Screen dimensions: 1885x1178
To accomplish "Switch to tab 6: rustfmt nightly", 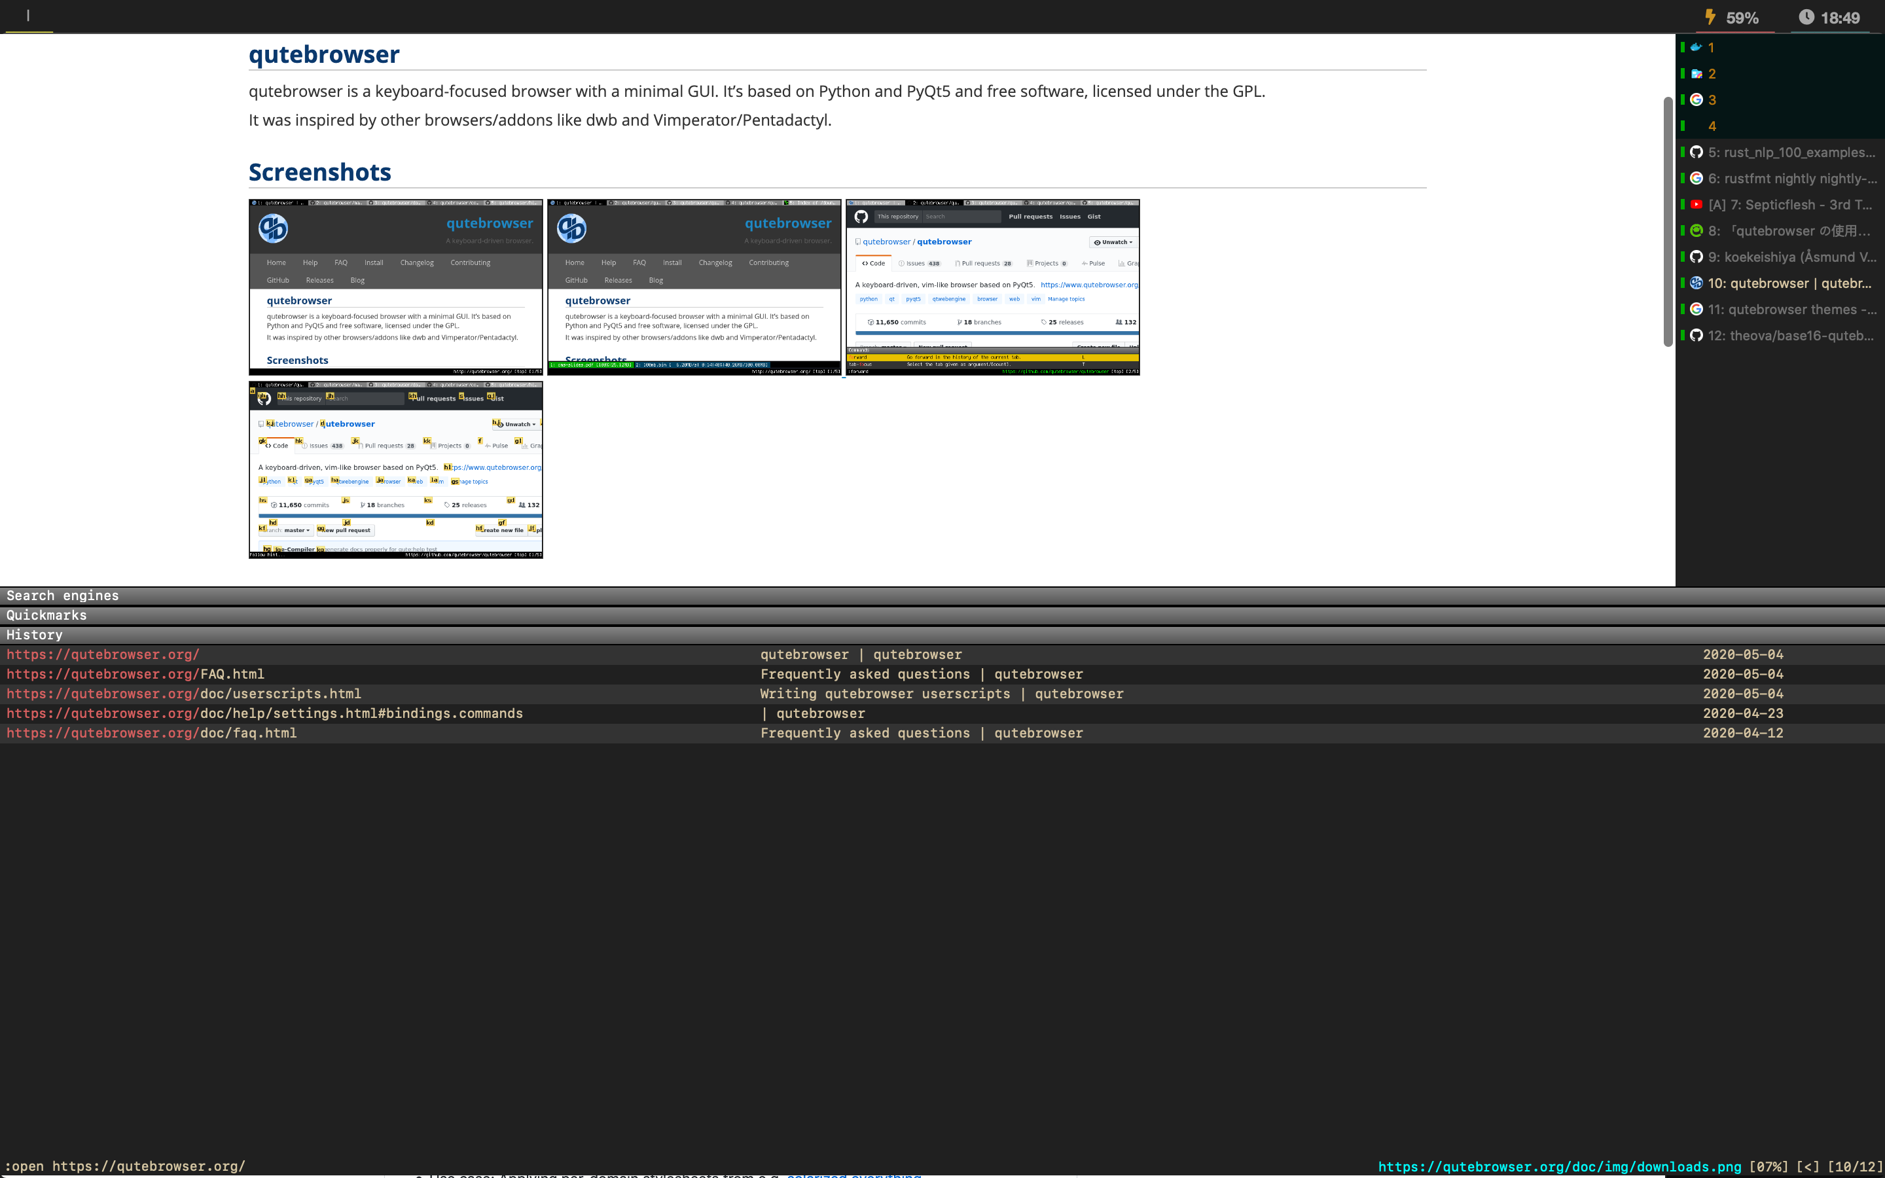I will point(1781,179).
